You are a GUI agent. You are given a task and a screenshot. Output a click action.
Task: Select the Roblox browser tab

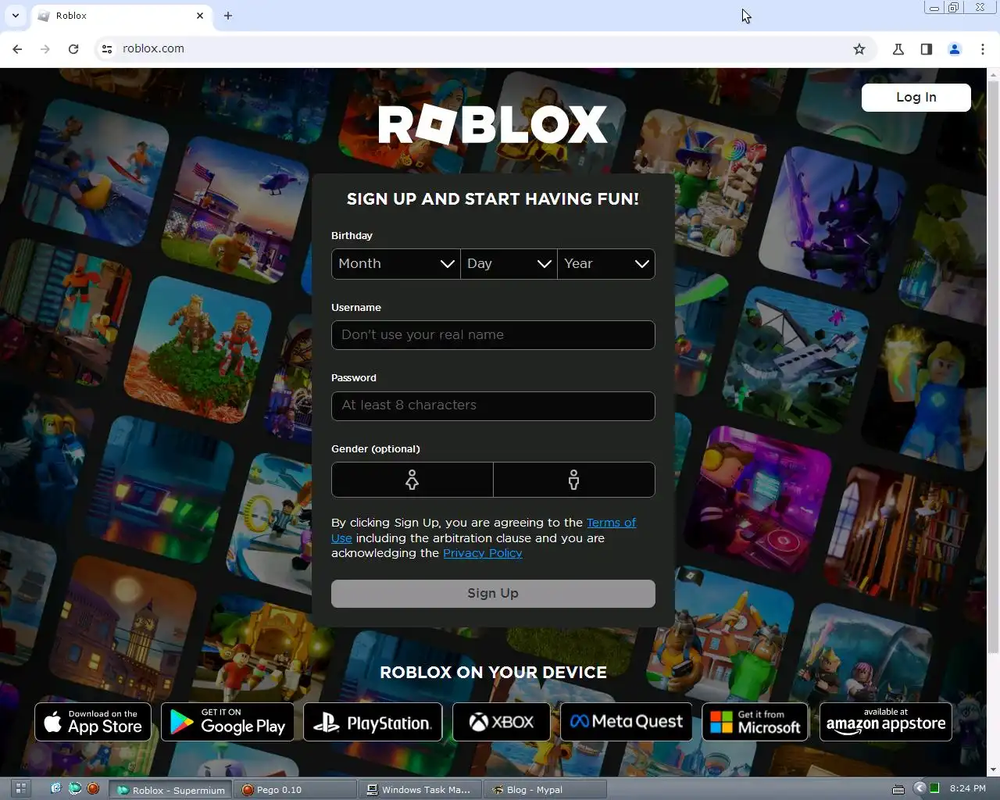pos(121,16)
